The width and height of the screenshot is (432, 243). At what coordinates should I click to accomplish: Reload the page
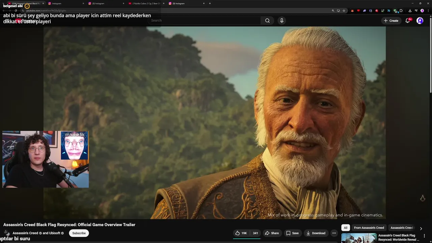(x=16, y=11)
